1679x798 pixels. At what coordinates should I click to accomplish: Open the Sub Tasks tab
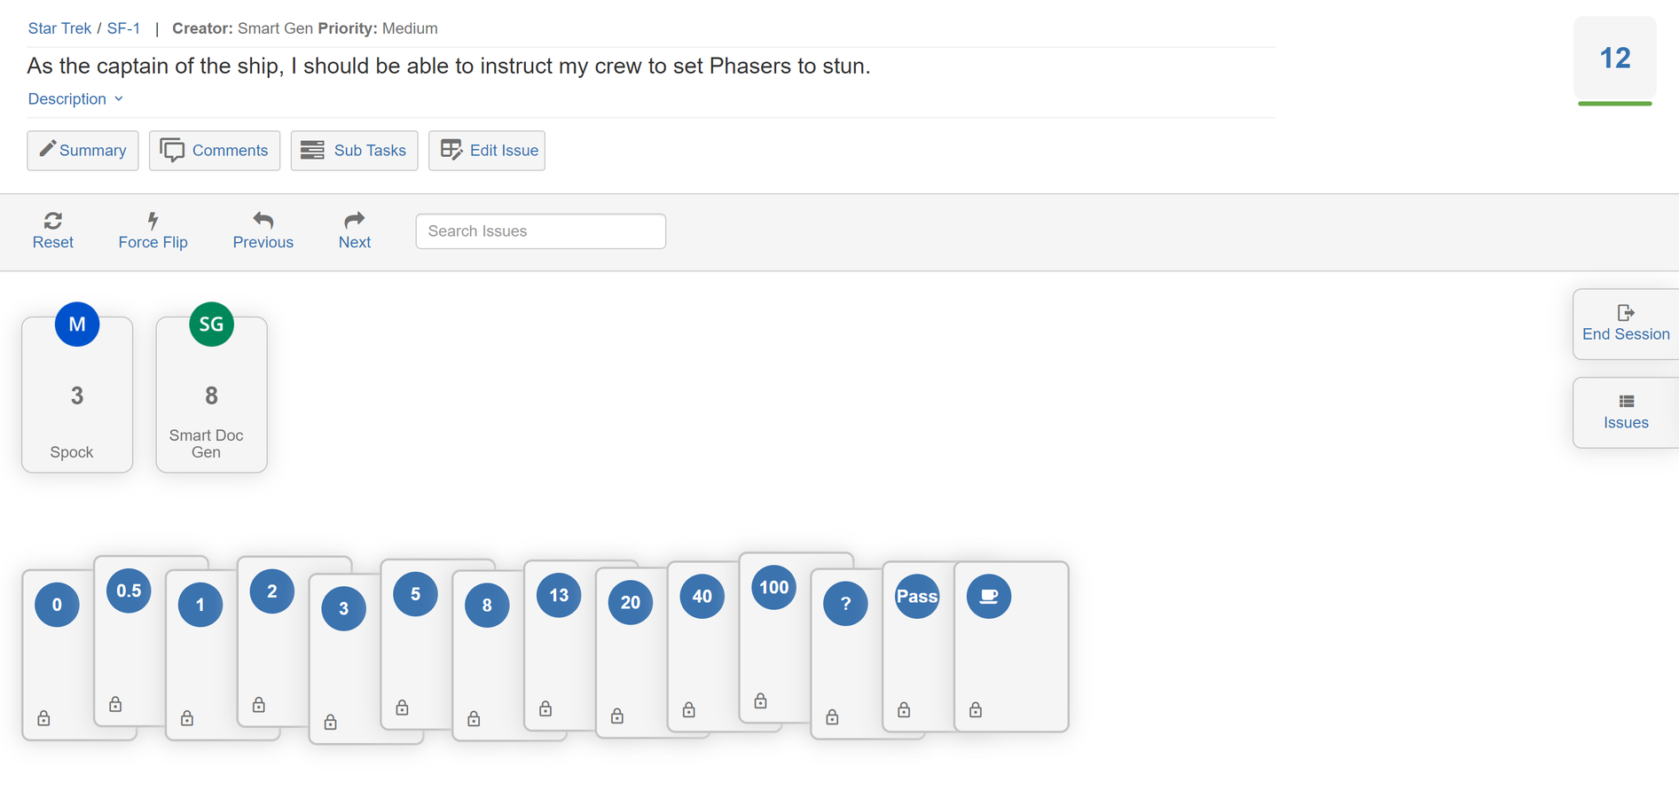[355, 151]
